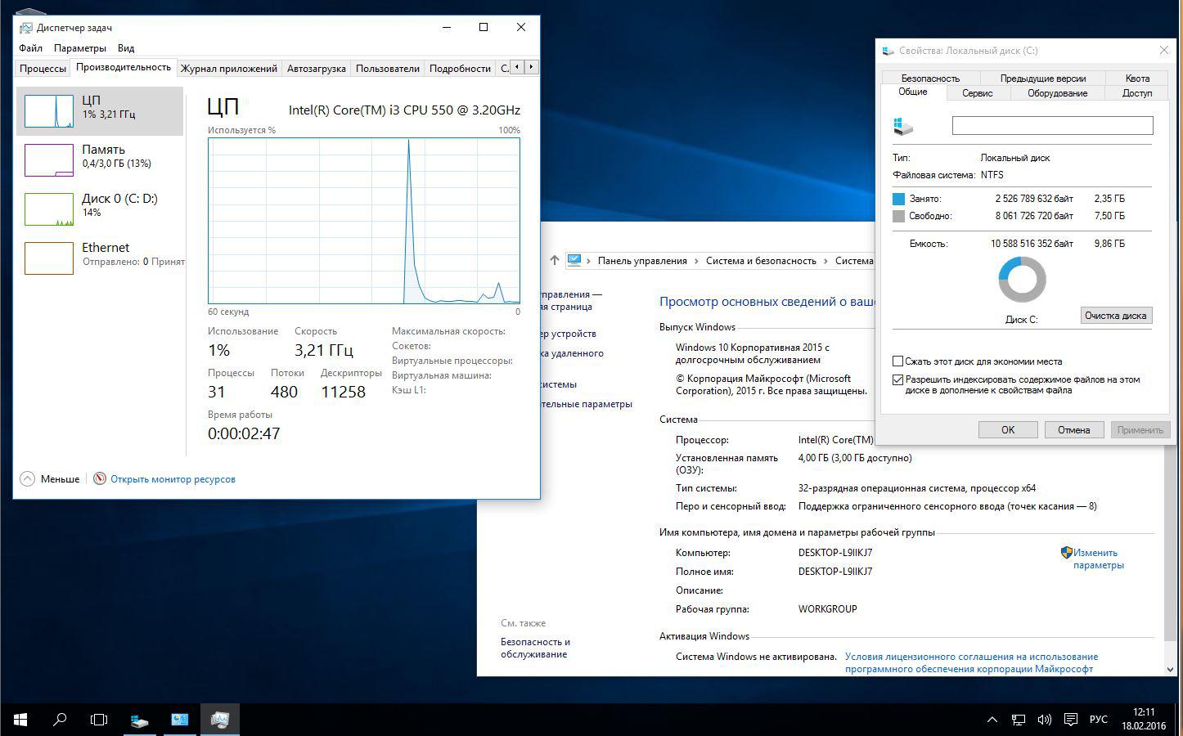Image resolution: width=1183 pixels, height=736 pixels.
Task: Select Память performance item
Action: coord(100,159)
